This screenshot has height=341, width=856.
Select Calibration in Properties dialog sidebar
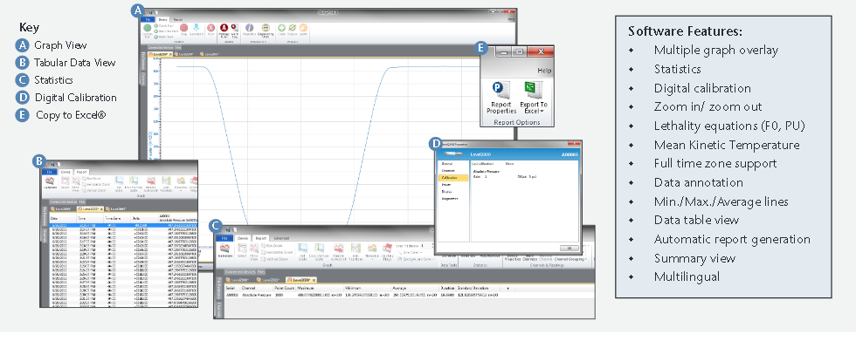453,178
